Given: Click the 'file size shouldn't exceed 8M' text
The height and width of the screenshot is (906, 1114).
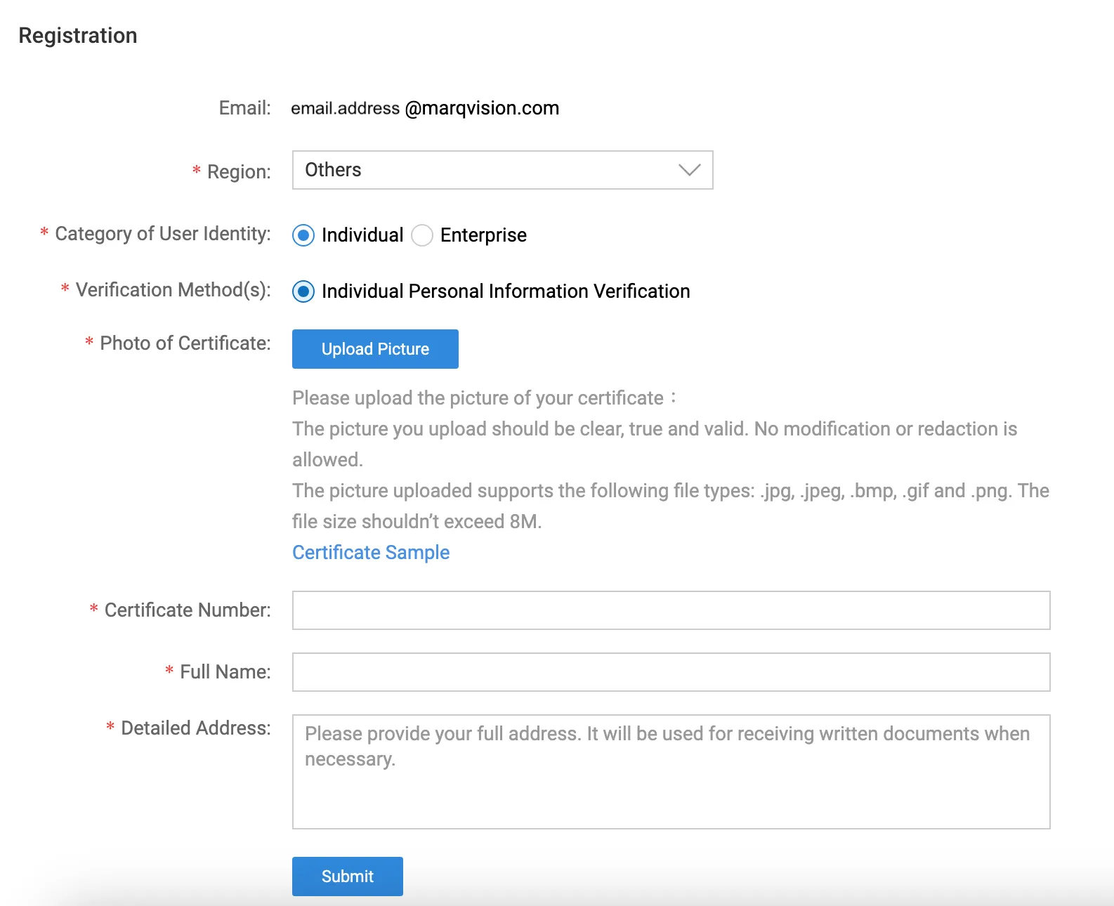Looking at the screenshot, I should 417,522.
